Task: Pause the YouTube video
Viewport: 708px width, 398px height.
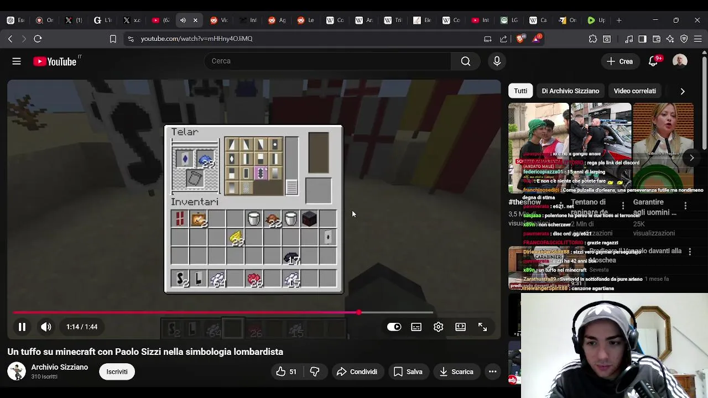Action: [22, 327]
